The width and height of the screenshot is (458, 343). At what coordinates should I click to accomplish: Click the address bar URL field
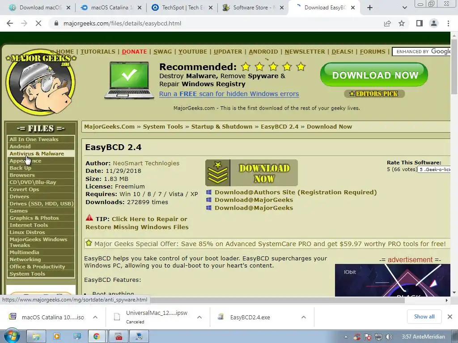216,23
